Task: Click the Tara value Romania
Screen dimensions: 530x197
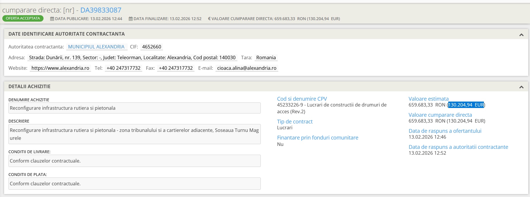Action: (x=266, y=57)
